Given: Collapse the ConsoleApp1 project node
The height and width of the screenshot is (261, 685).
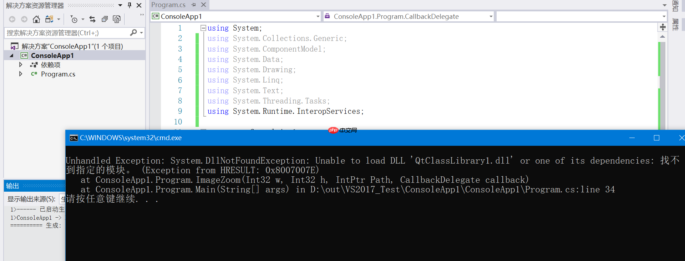Looking at the screenshot, I should pos(11,55).
